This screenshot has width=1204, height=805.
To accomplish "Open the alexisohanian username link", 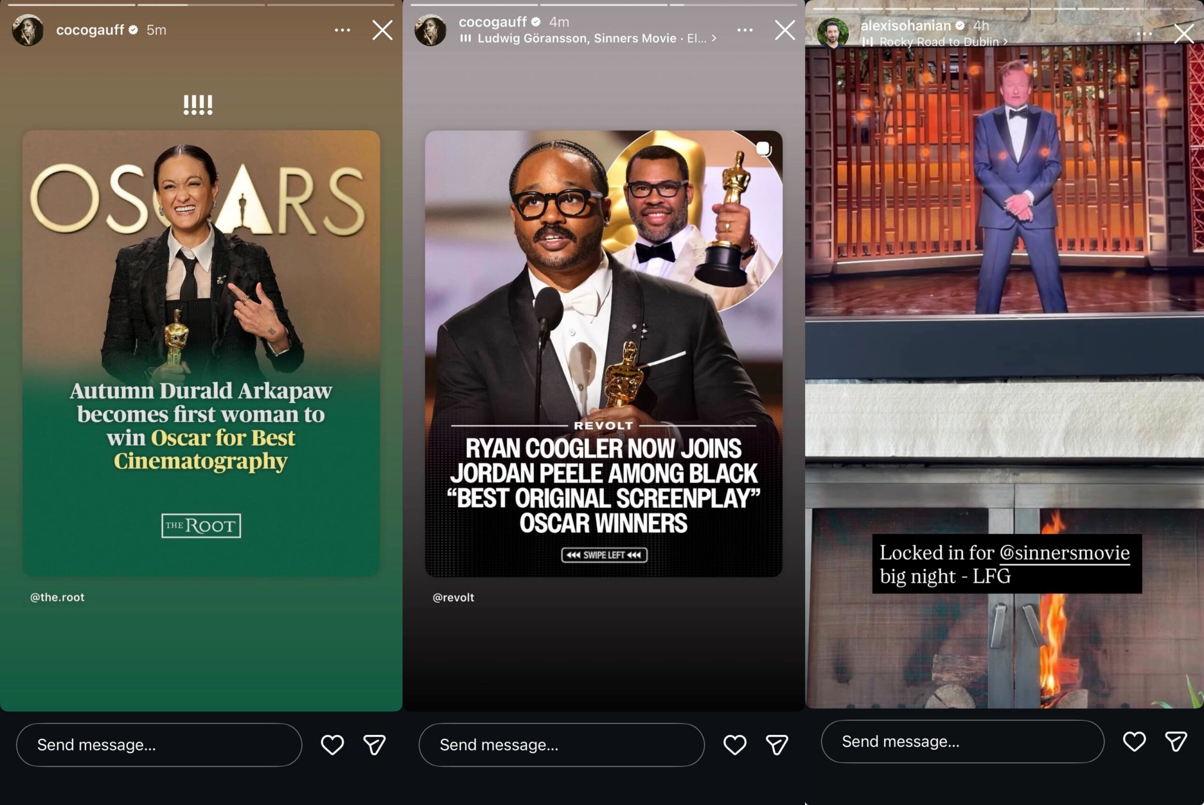I will (x=906, y=25).
